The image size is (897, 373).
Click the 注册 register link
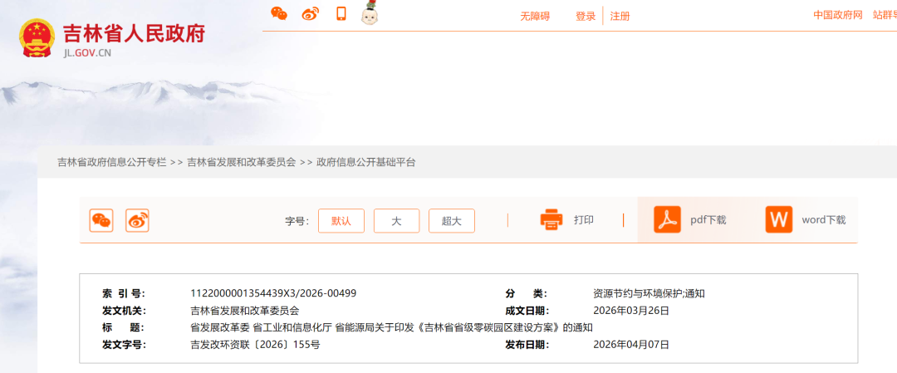coord(620,16)
